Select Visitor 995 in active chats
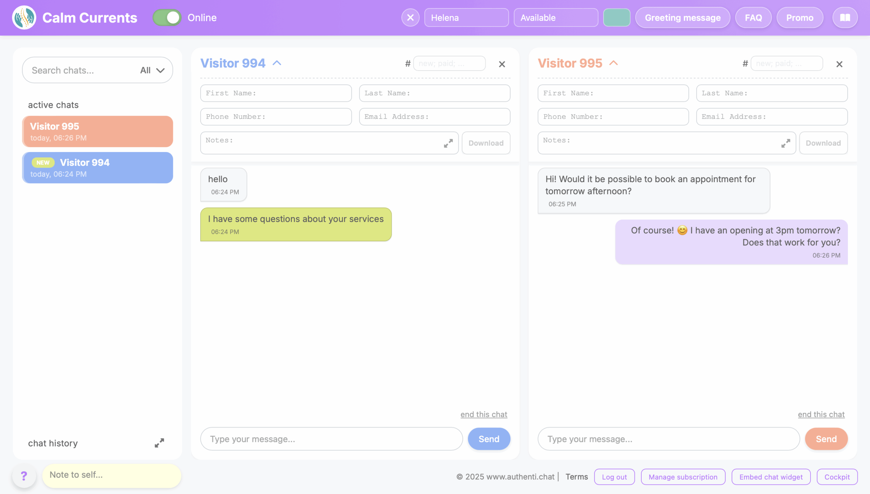Viewport: 870px width, 494px height. pyautogui.click(x=98, y=132)
